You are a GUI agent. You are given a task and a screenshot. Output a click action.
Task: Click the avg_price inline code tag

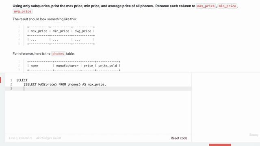click(x=23, y=11)
